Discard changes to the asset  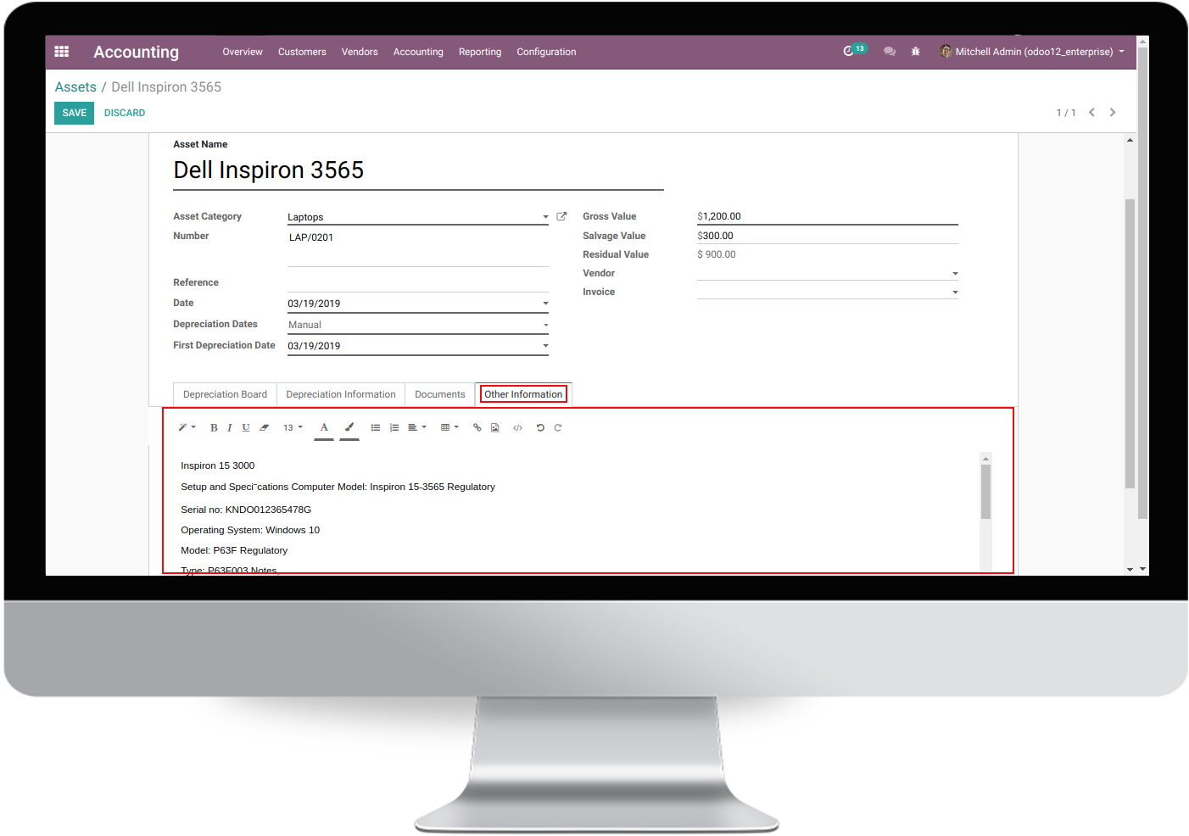[x=125, y=113]
